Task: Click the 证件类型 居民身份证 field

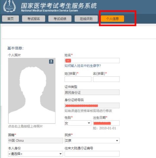Action: coord(92,92)
